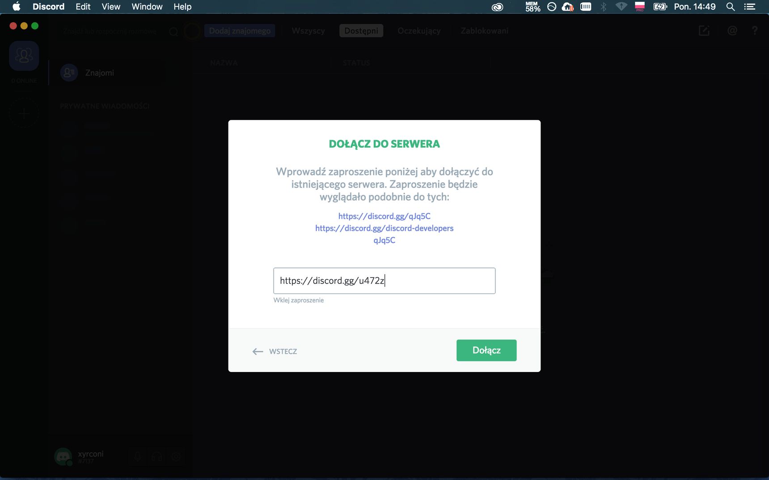
Task: Open the mentions @ icon
Action: pyautogui.click(x=732, y=30)
